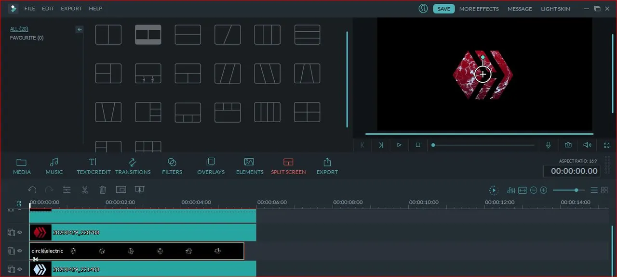
Task: Open the track manager icon beside the ruler
Action: click(19, 204)
